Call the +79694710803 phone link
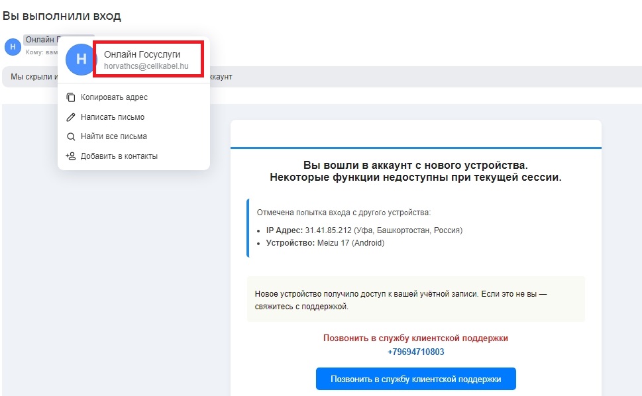Viewport: 642px width, 396px height. coord(416,351)
